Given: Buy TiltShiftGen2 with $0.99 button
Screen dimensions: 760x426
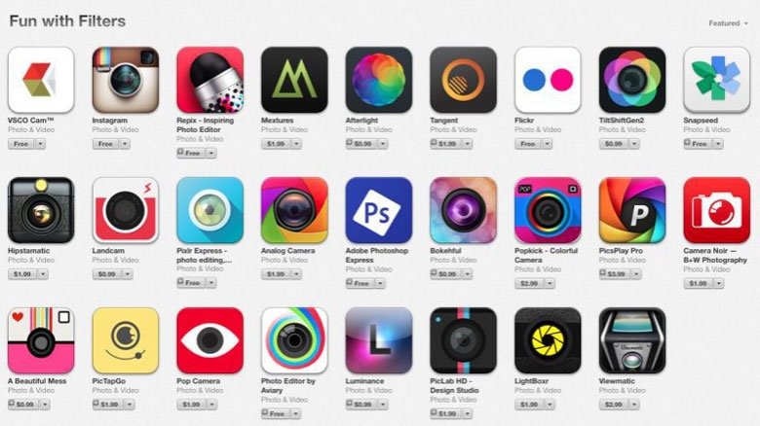Looking at the screenshot, I should [614, 144].
